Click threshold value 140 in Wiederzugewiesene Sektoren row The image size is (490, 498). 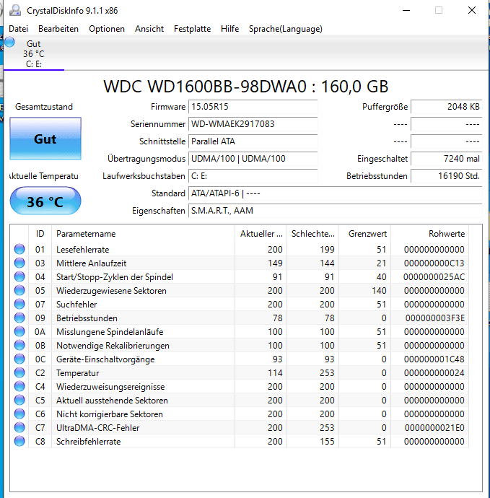click(x=379, y=291)
